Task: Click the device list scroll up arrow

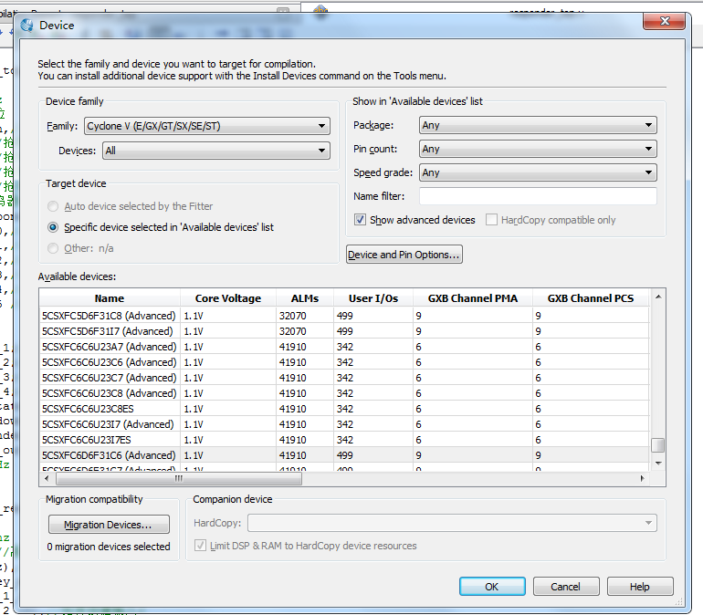Action: (657, 297)
